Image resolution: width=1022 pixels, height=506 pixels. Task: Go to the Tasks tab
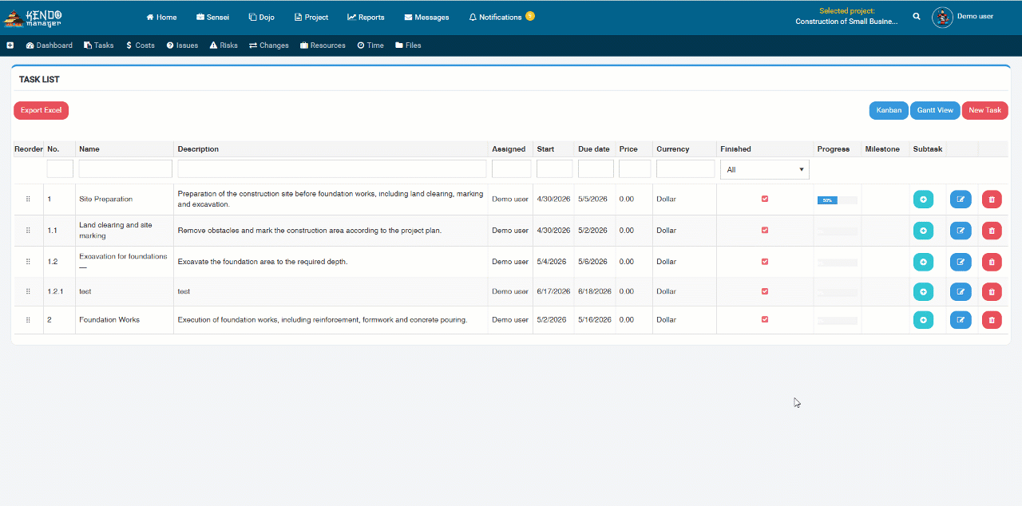(99, 45)
